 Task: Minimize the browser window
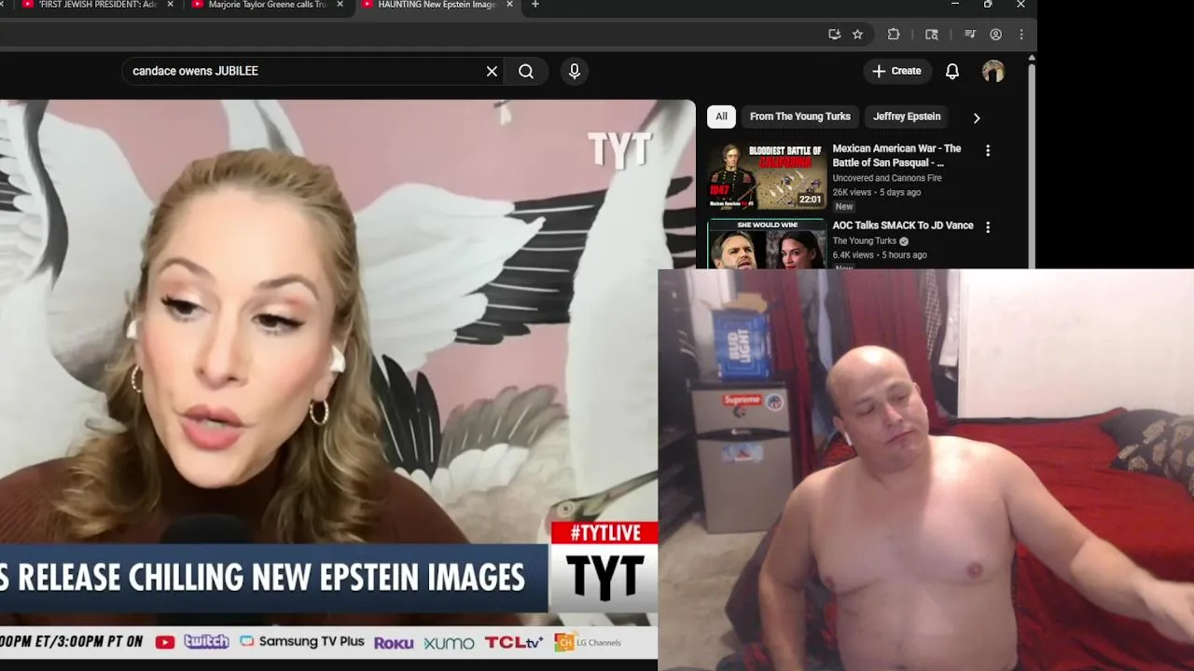pyautogui.click(x=954, y=5)
